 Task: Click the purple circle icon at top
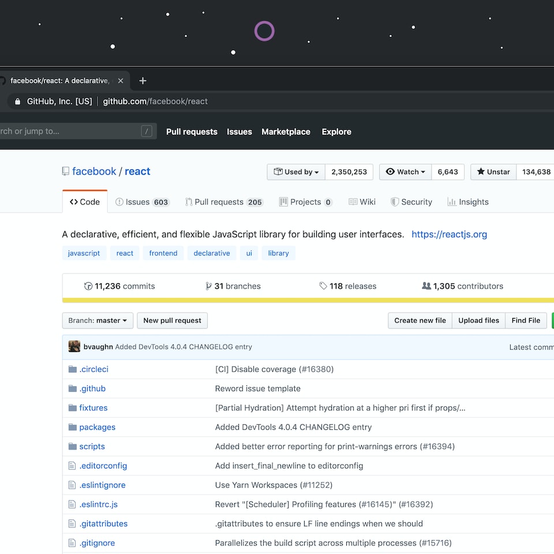pyautogui.click(x=264, y=31)
